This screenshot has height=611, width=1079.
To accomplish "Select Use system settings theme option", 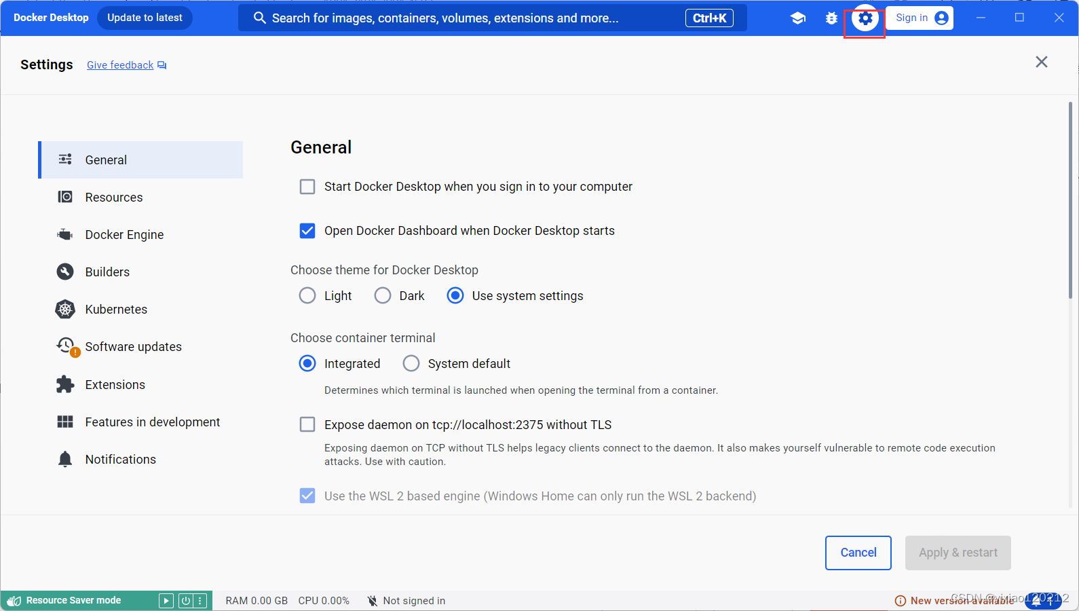I will click(x=455, y=295).
